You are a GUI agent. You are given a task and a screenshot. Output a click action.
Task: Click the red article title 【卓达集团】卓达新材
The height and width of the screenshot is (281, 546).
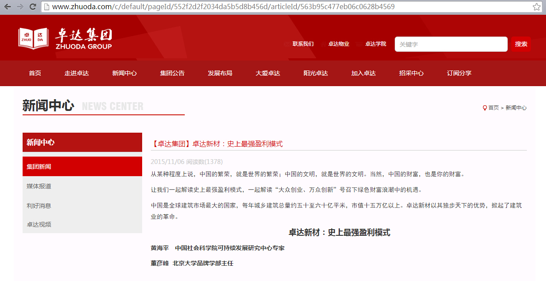217,144
